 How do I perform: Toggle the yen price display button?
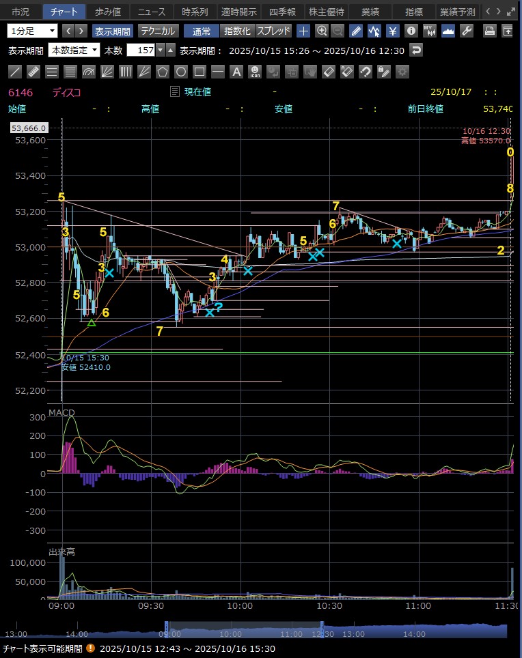393,31
